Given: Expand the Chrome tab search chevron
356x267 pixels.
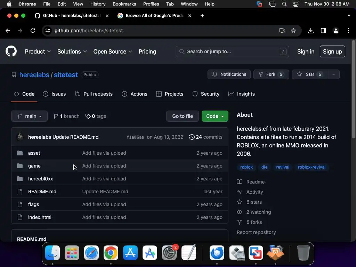Looking at the screenshot, I should click(349, 16).
